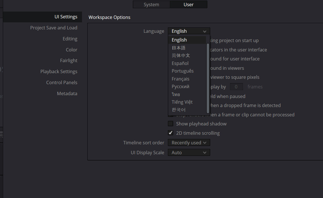Choose 日本語 from the language list
The image size is (323, 198).
[x=179, y=48]
